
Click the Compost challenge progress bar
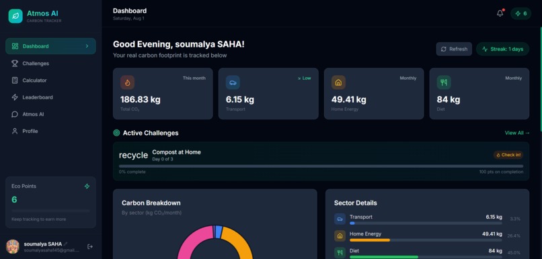[x=321, y=166]
